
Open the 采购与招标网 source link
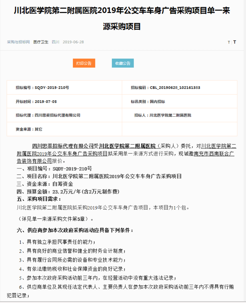(x=18, y=42)
